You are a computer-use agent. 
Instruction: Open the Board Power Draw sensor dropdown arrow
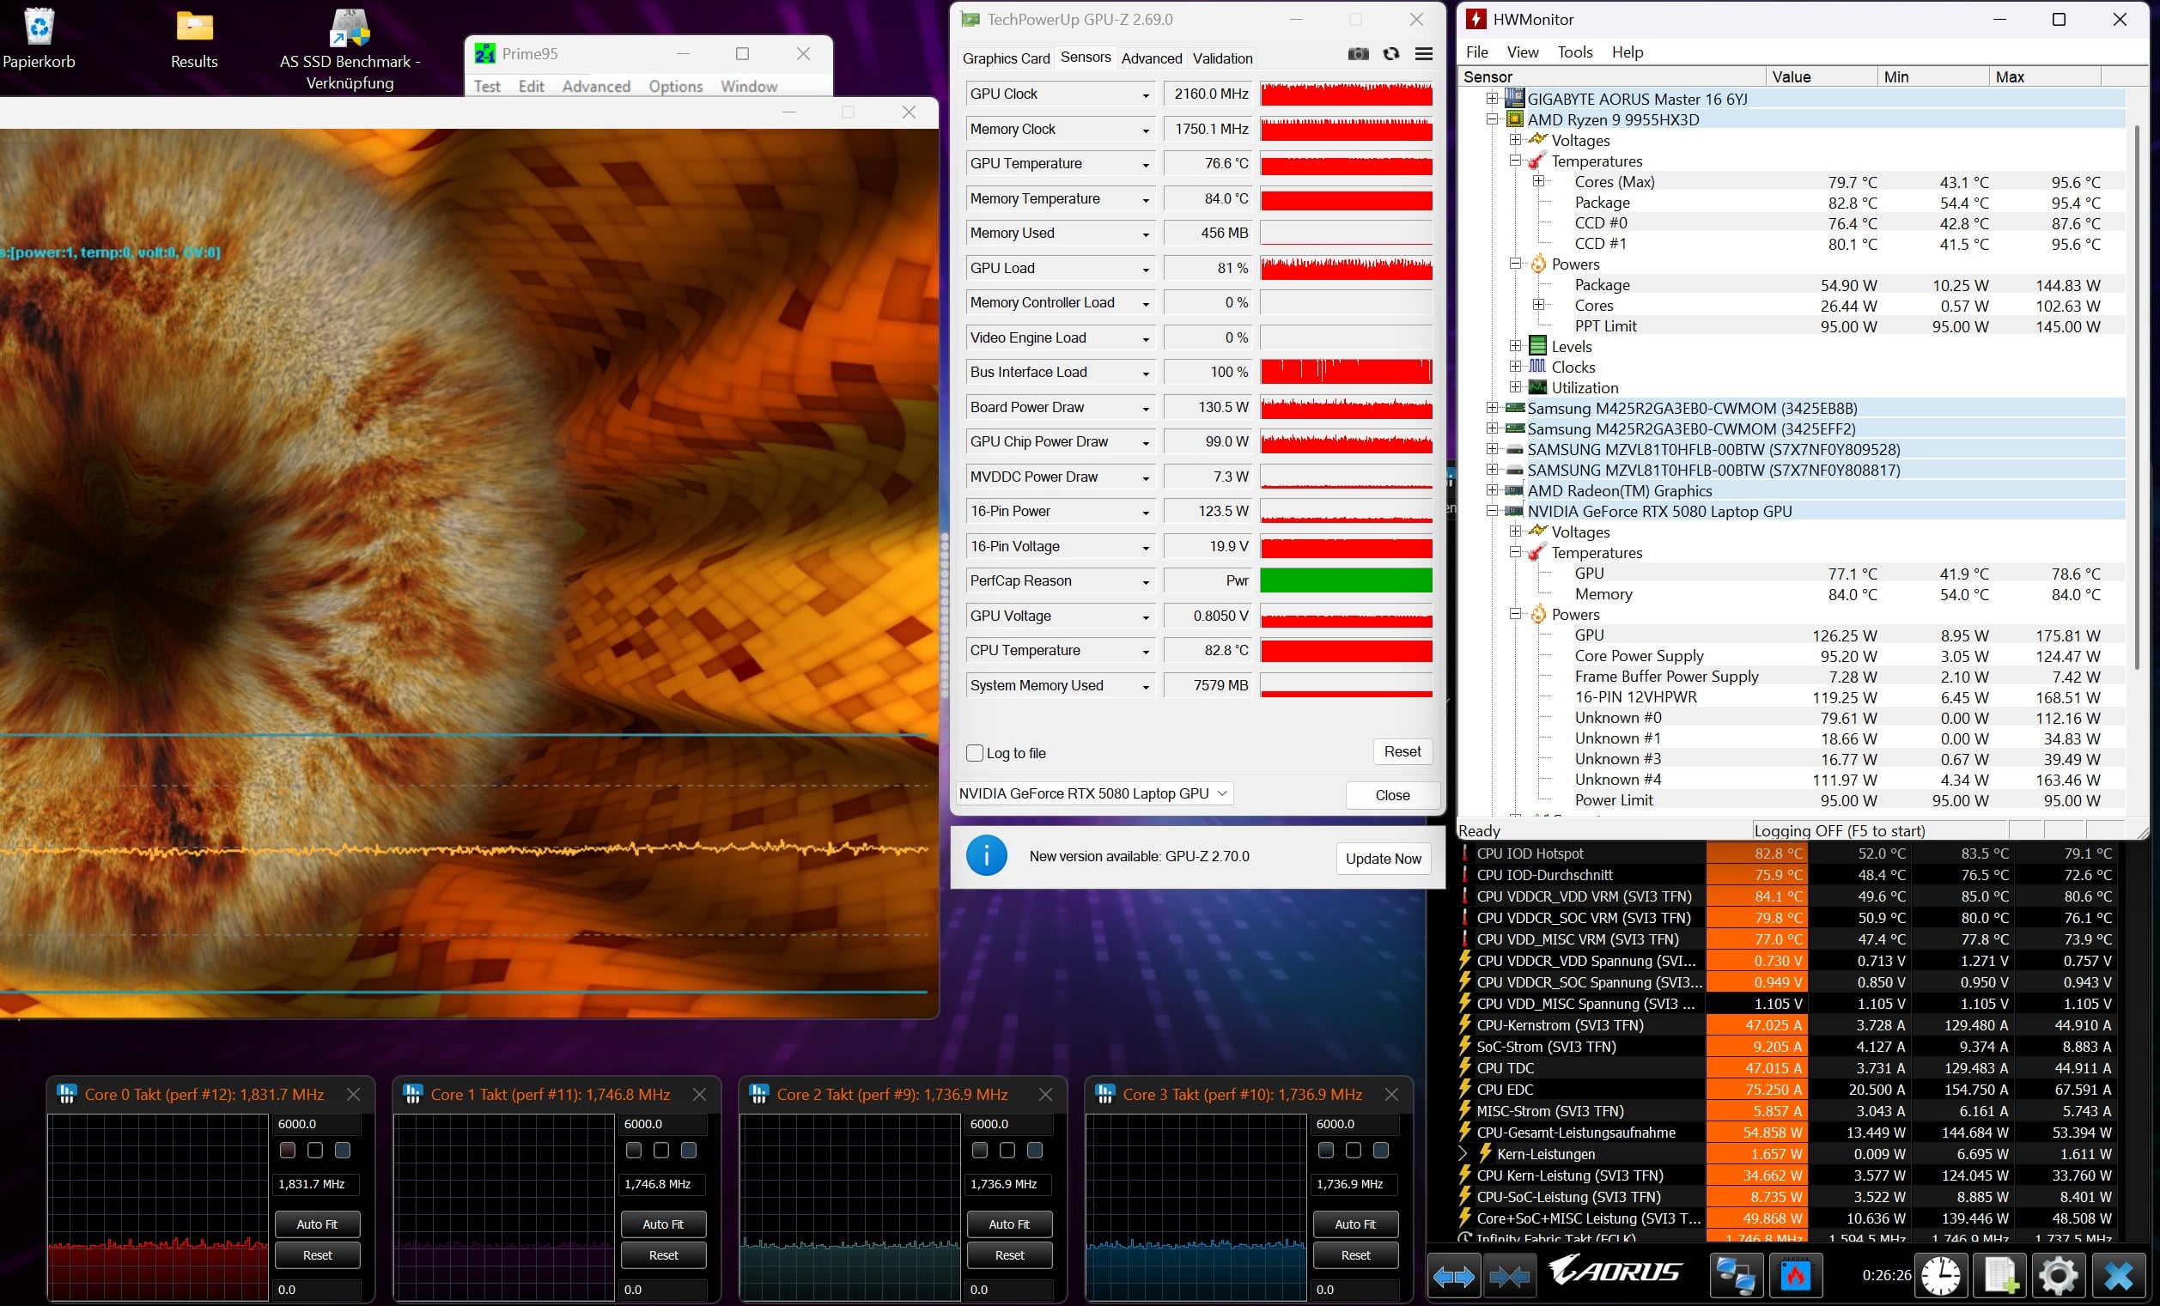(x=1145, y=409)
